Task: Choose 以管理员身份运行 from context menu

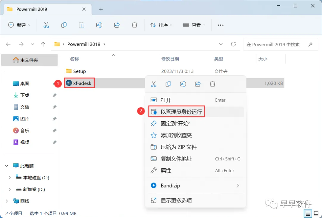Action: click(x=196, y=112)
